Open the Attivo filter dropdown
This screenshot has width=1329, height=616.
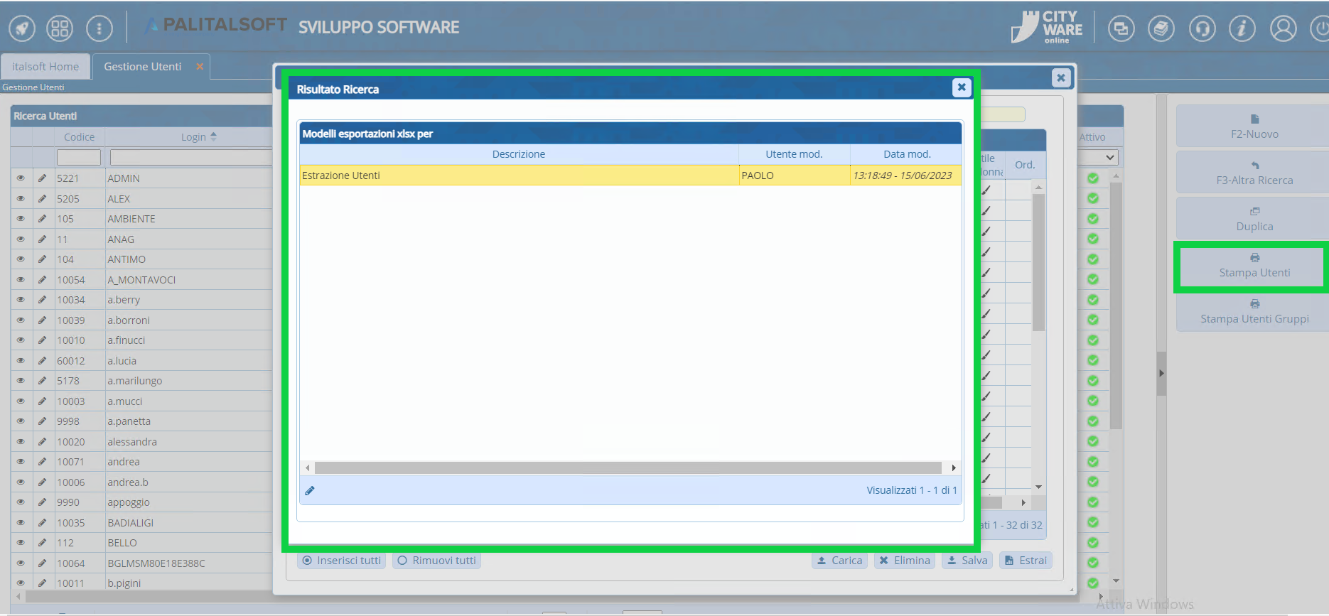click(x=1099, y=157)
